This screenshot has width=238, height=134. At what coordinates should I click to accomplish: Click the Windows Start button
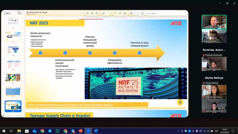click(x=4, y=131)
